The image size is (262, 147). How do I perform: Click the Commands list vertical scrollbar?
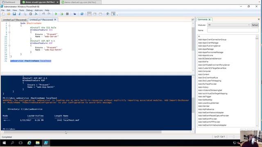tap(257, 81)
